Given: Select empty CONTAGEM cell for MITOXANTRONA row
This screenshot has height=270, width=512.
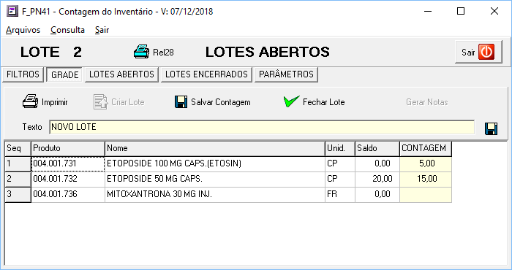Looking at the screenshot, I should tap(426, 194).
